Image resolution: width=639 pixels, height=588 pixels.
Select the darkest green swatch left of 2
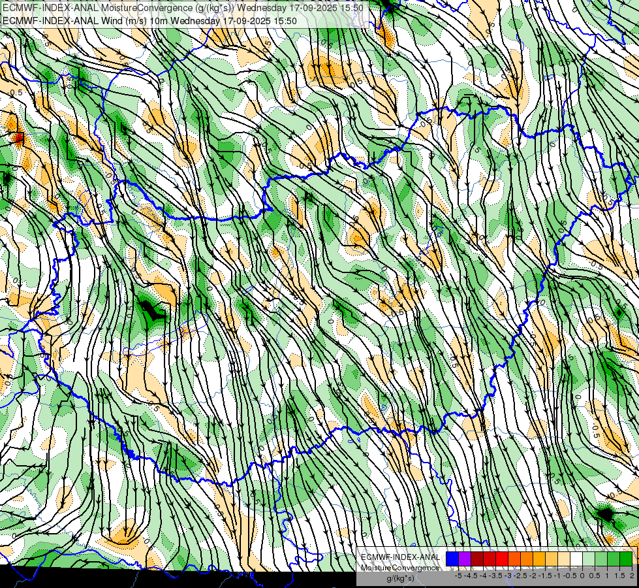[626, 559]
